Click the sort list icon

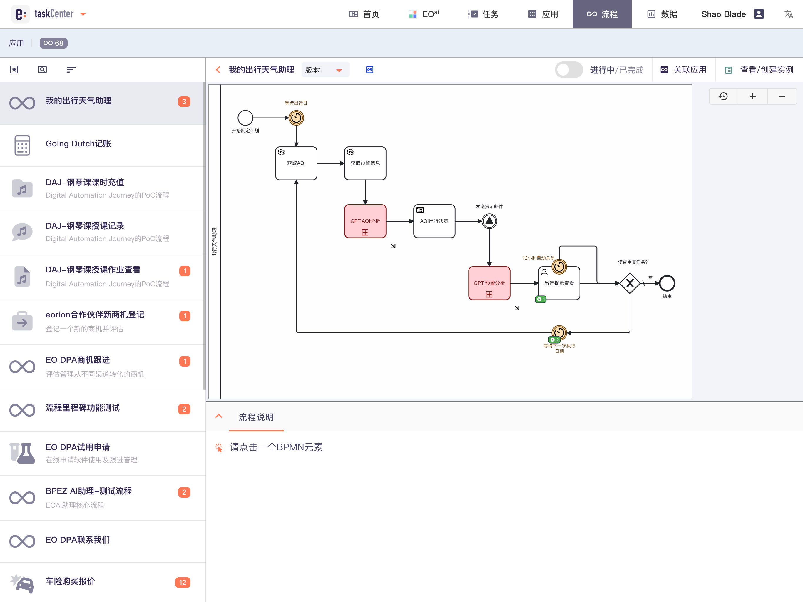(x=71, y=69)
